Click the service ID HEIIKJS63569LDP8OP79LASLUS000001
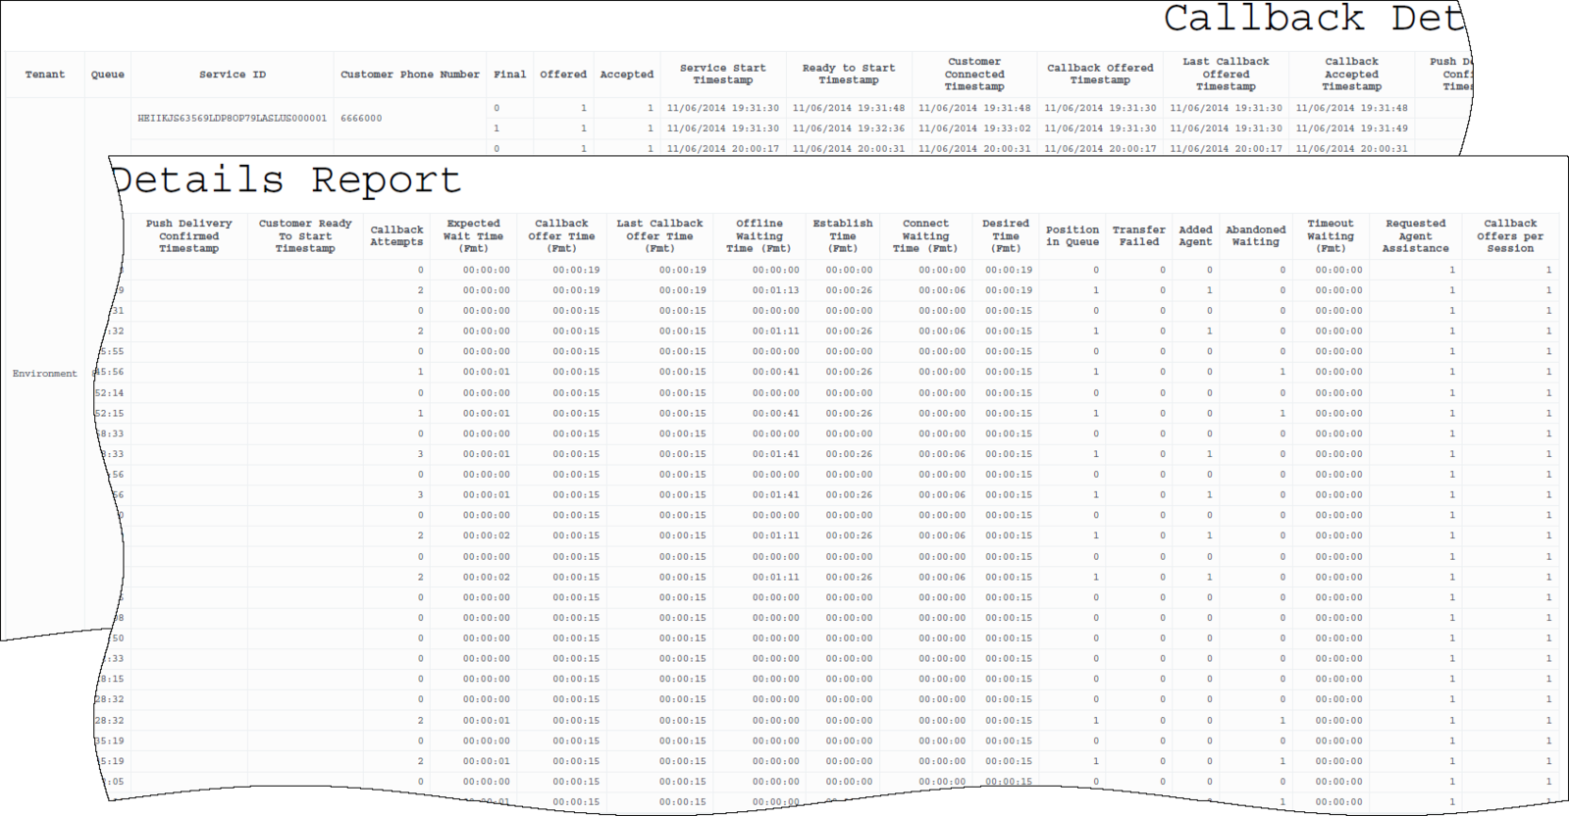Image resolution: width=1569 pixels, height=816 pixels. (233, 119)
